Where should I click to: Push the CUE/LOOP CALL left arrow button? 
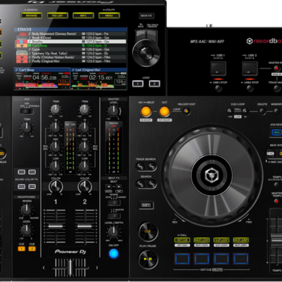[x=230, y=111]
